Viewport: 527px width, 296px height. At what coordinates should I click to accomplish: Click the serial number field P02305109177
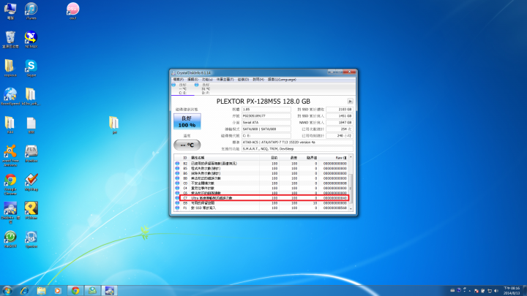pyautogui.click(x=266, y=116)
